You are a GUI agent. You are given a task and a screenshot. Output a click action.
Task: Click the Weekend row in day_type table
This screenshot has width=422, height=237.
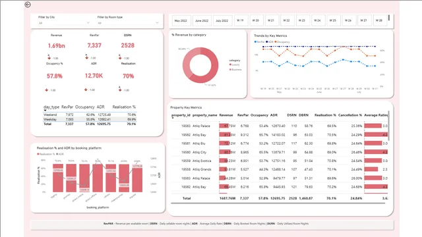tap(90, 115)
